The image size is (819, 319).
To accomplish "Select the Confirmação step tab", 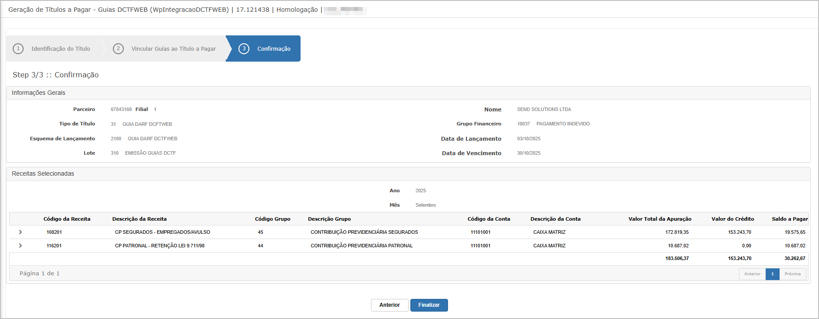I will [273, 49].
